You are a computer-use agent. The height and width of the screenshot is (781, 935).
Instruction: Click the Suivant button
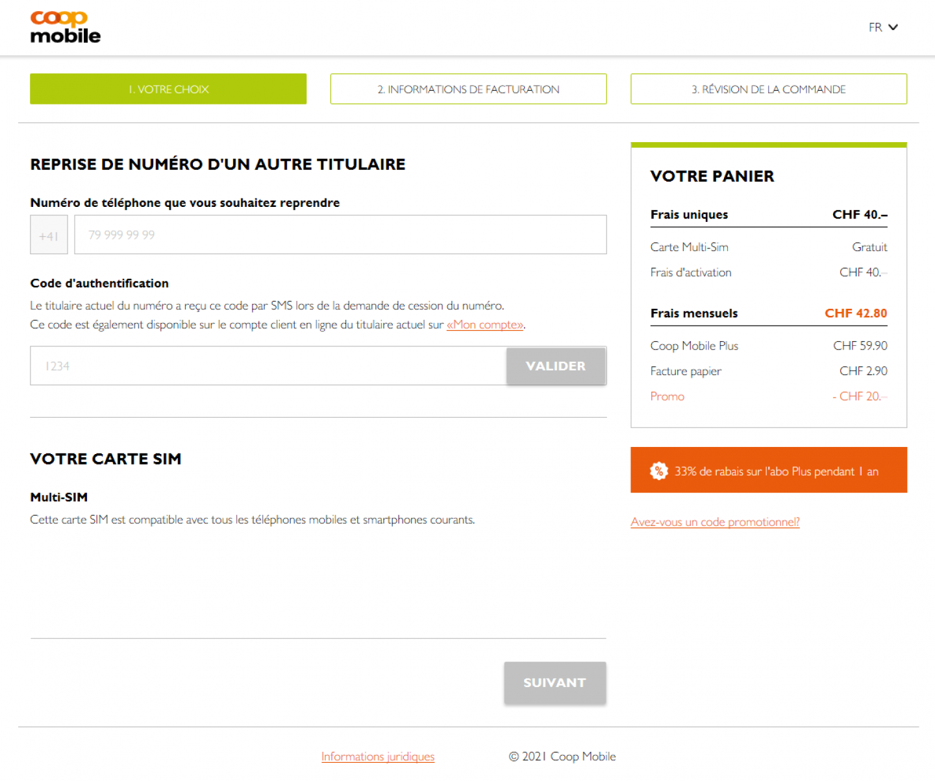pyautogui.click(x=555, y=682)
